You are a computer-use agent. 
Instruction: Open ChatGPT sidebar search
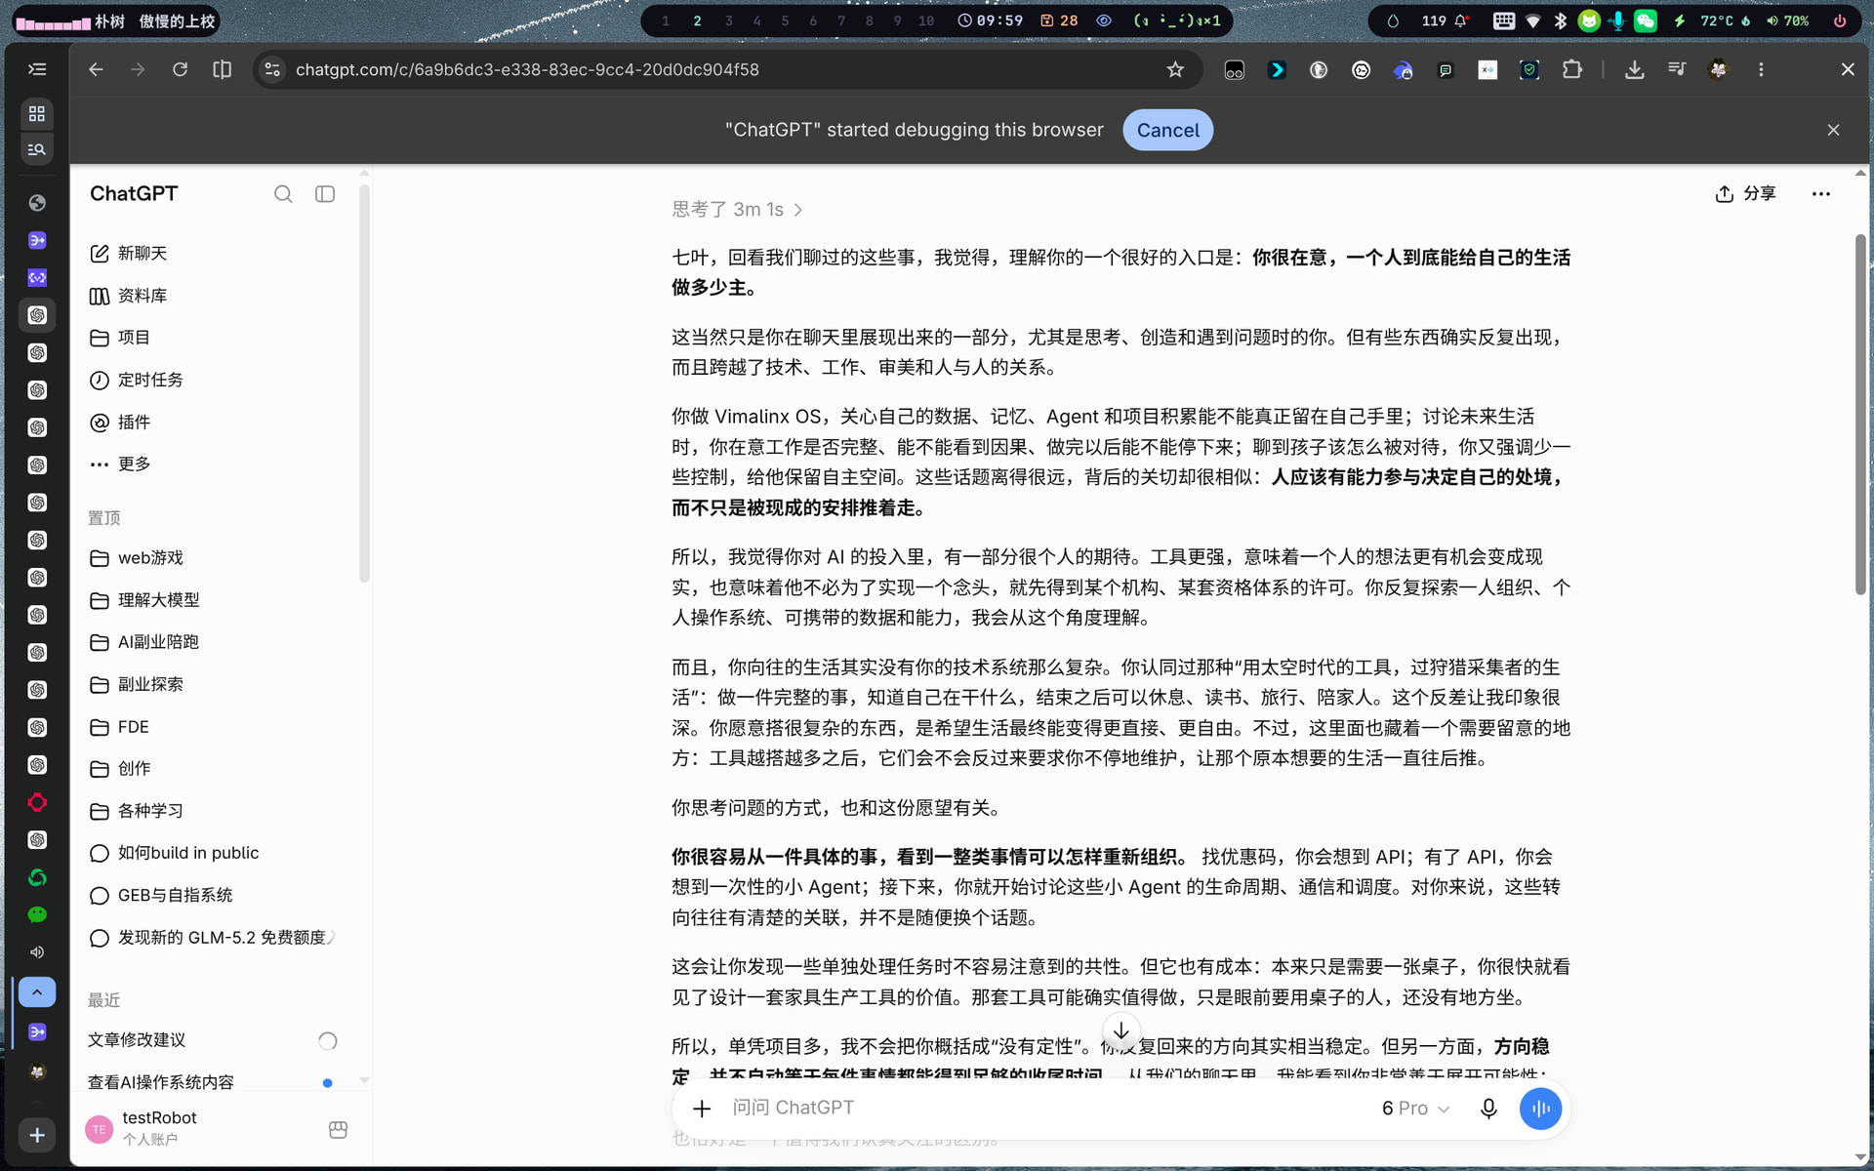[283, 194]
